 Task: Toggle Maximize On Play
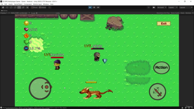click(x=163, y=13)
